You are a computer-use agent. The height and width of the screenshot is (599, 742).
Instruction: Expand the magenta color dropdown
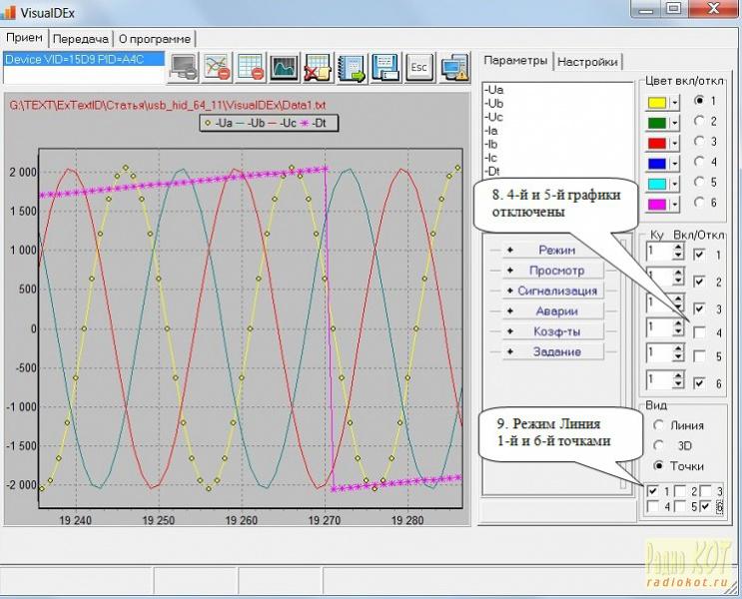click(x=674, y=204)
